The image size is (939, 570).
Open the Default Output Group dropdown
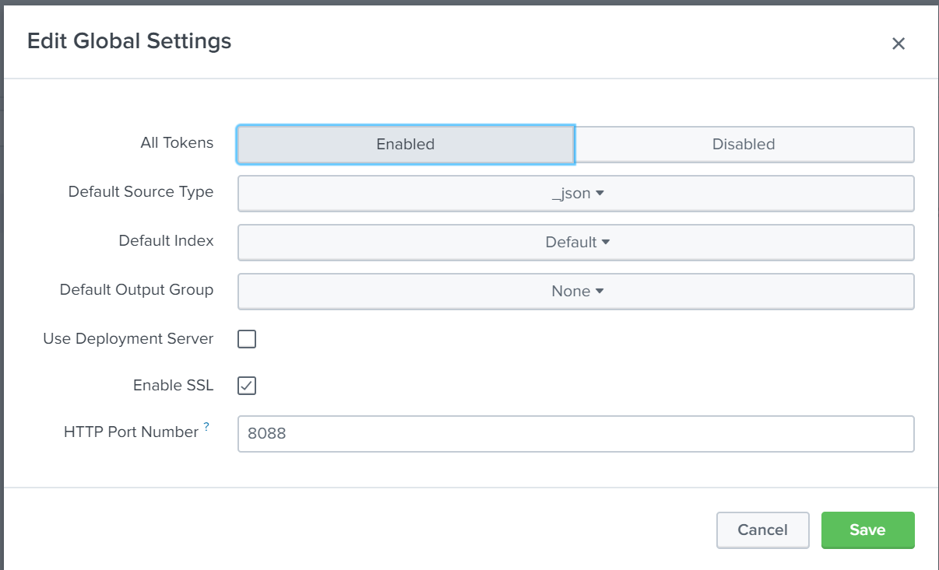576,291
